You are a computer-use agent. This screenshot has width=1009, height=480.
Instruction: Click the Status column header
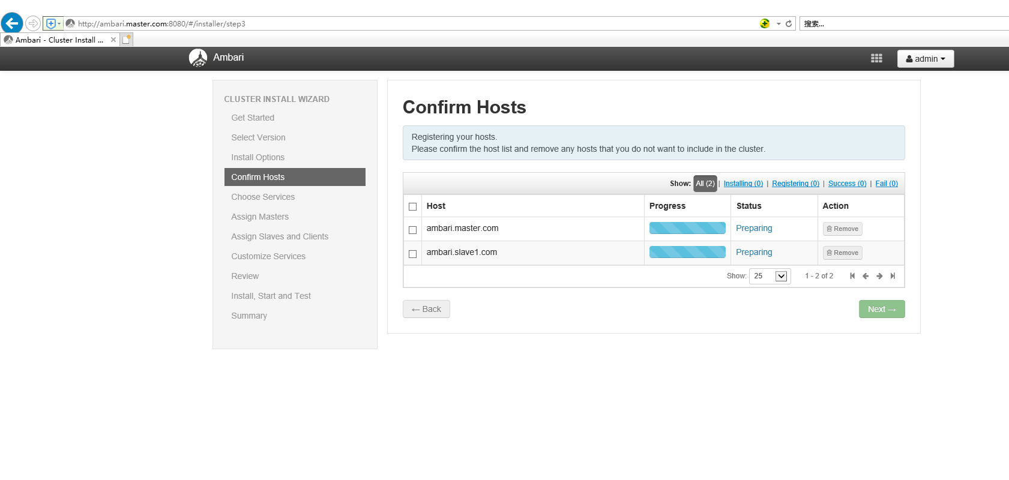[748, 206]
